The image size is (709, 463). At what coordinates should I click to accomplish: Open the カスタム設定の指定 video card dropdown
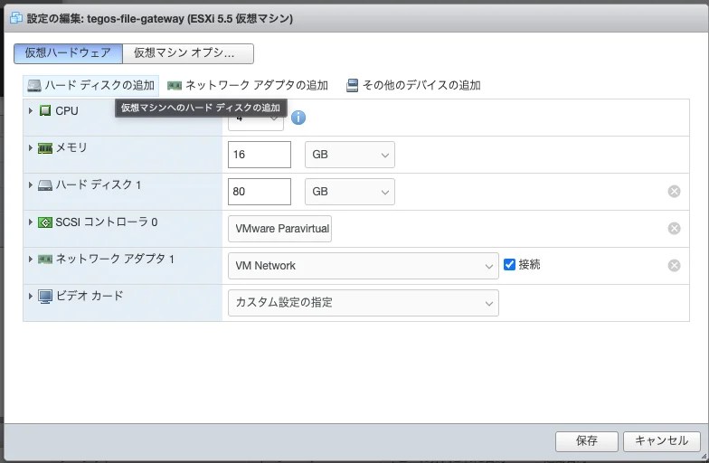coord(364,303)
